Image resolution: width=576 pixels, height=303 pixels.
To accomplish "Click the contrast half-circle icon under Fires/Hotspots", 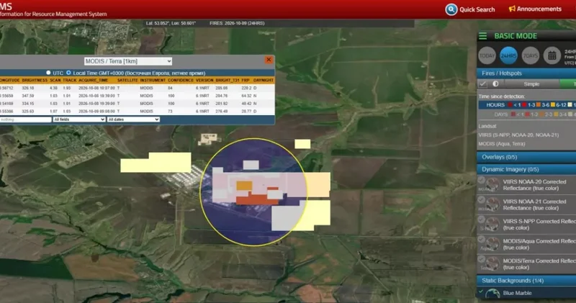I will [495, 83].
